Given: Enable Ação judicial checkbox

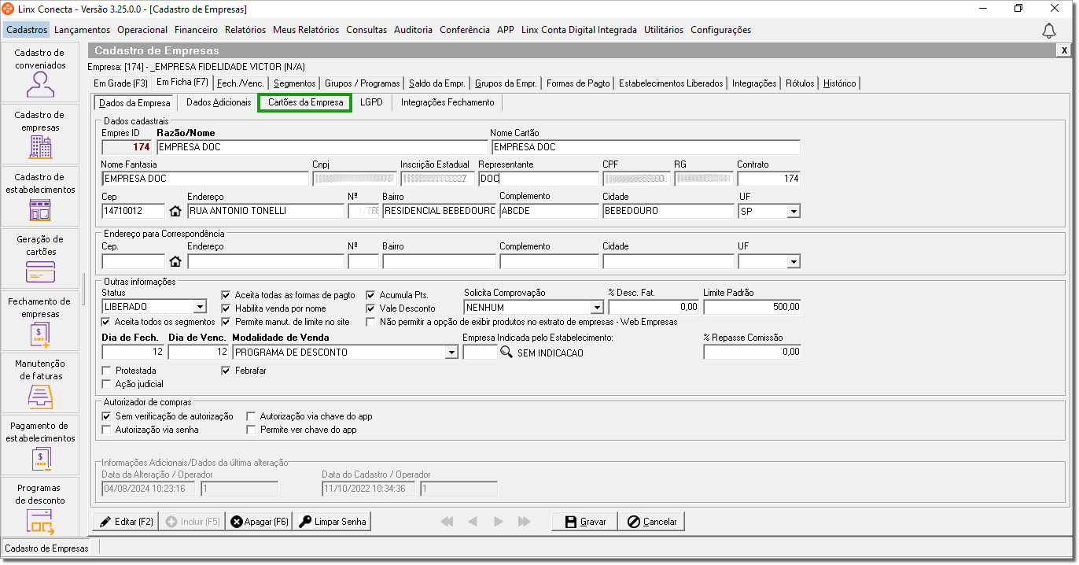Looking at the screenshot, I should (107, 384).
